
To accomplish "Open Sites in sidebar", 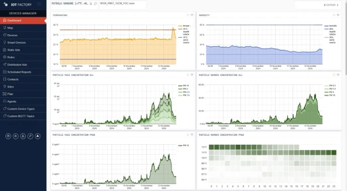I will point(23,86).
